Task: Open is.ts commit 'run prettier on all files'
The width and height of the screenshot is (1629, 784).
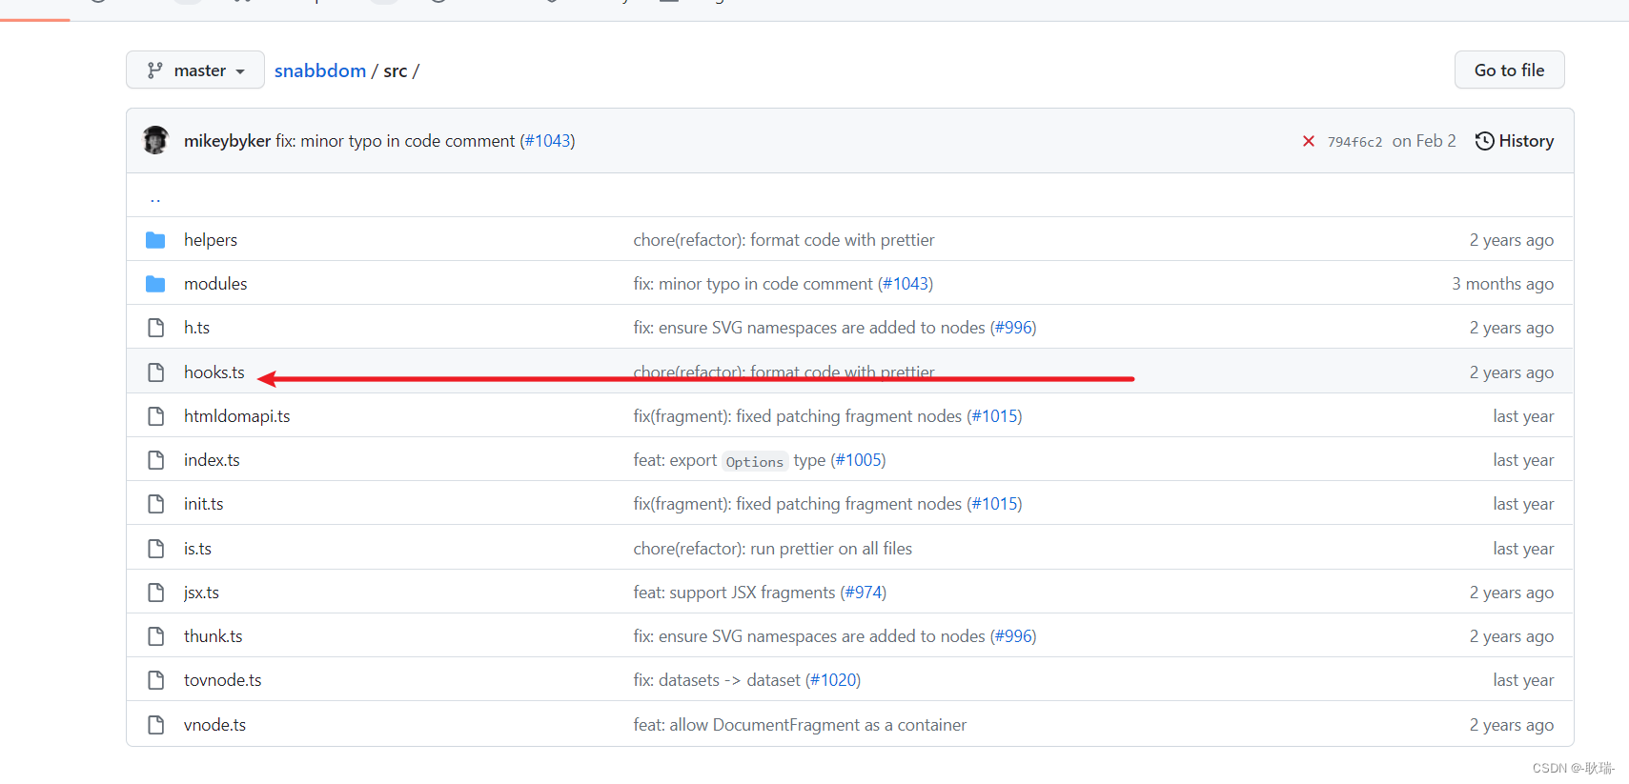Action: pos(772,549)
